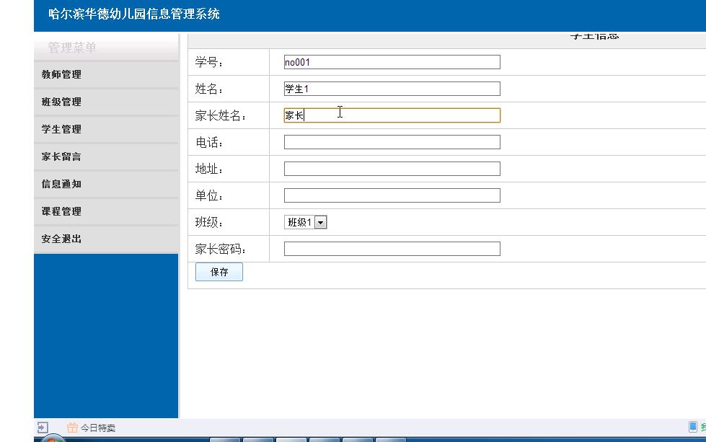Click the 哈尔滨华德幼儿园信息管理系统 title
This screenshot has width=706, height=442.
[133, 14]
